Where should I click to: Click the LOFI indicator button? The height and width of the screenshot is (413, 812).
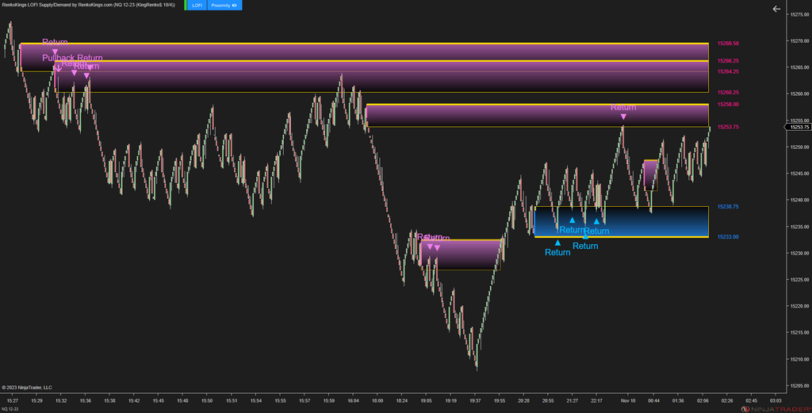[x=197, y=6]
